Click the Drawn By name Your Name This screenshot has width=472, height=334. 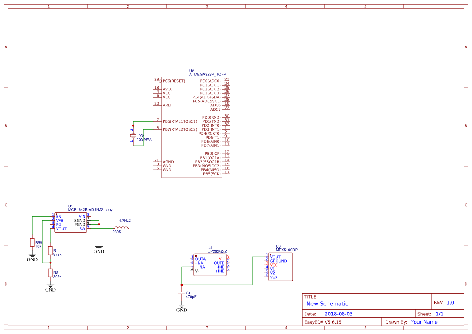click(x=424, y=321)
